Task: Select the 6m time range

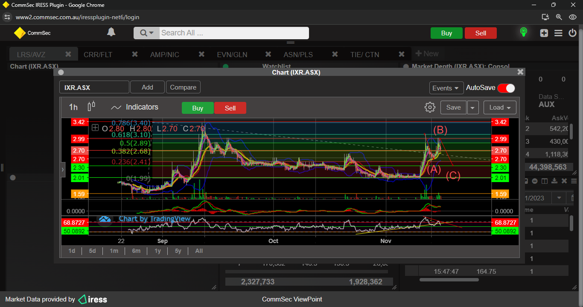Action: pos(136,251)
